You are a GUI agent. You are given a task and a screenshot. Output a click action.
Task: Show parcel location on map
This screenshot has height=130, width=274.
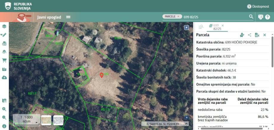pos(242,35)
